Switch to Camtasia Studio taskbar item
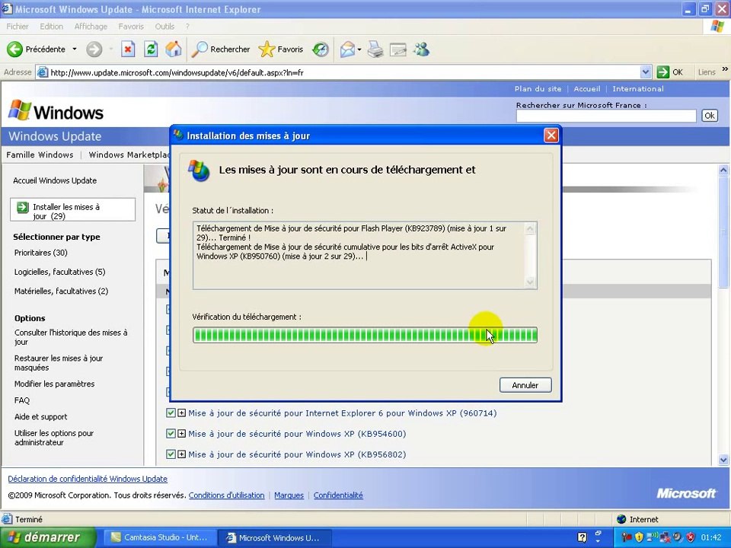The image size is (731, 548). [x=159, y=537]
